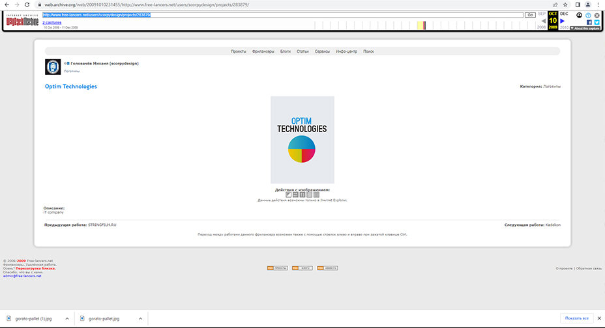Image resolution: width=605 pixels, height=328 pixels.
Task: Close the Wayback toolbar with the X icon
Action: click(x=597, y=16)
